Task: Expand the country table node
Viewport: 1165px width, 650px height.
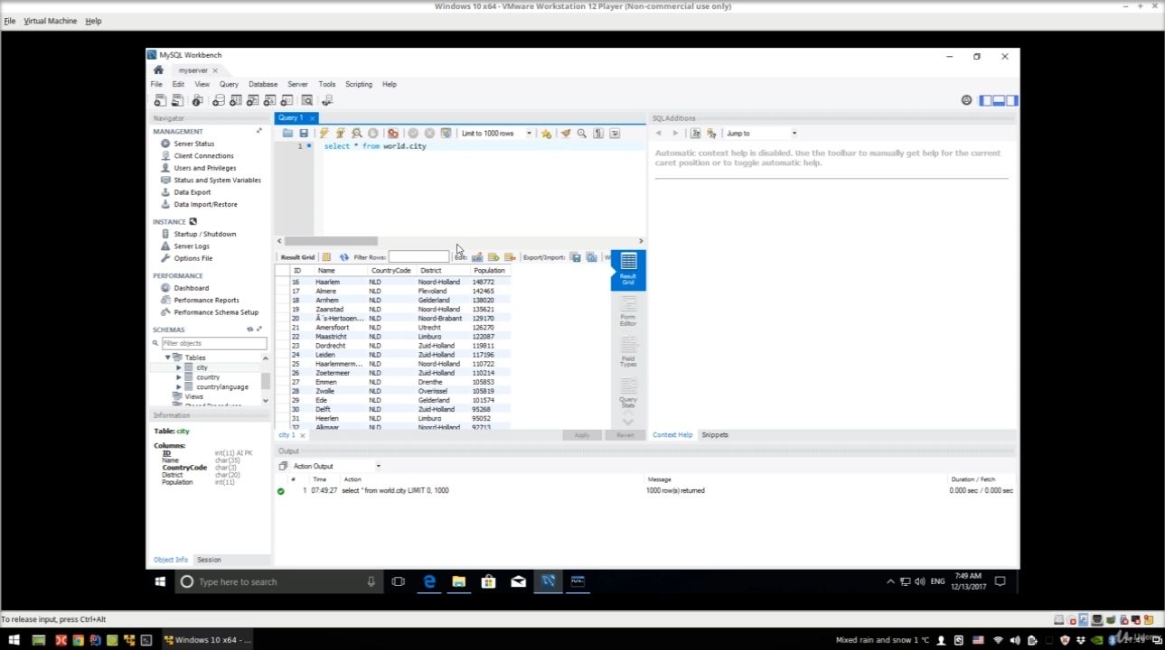Action: point(179,377)
